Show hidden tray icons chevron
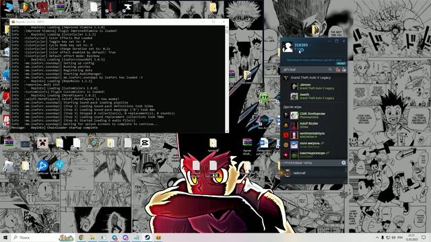Viewport: 431px width, 242px height. click(377, 237)
